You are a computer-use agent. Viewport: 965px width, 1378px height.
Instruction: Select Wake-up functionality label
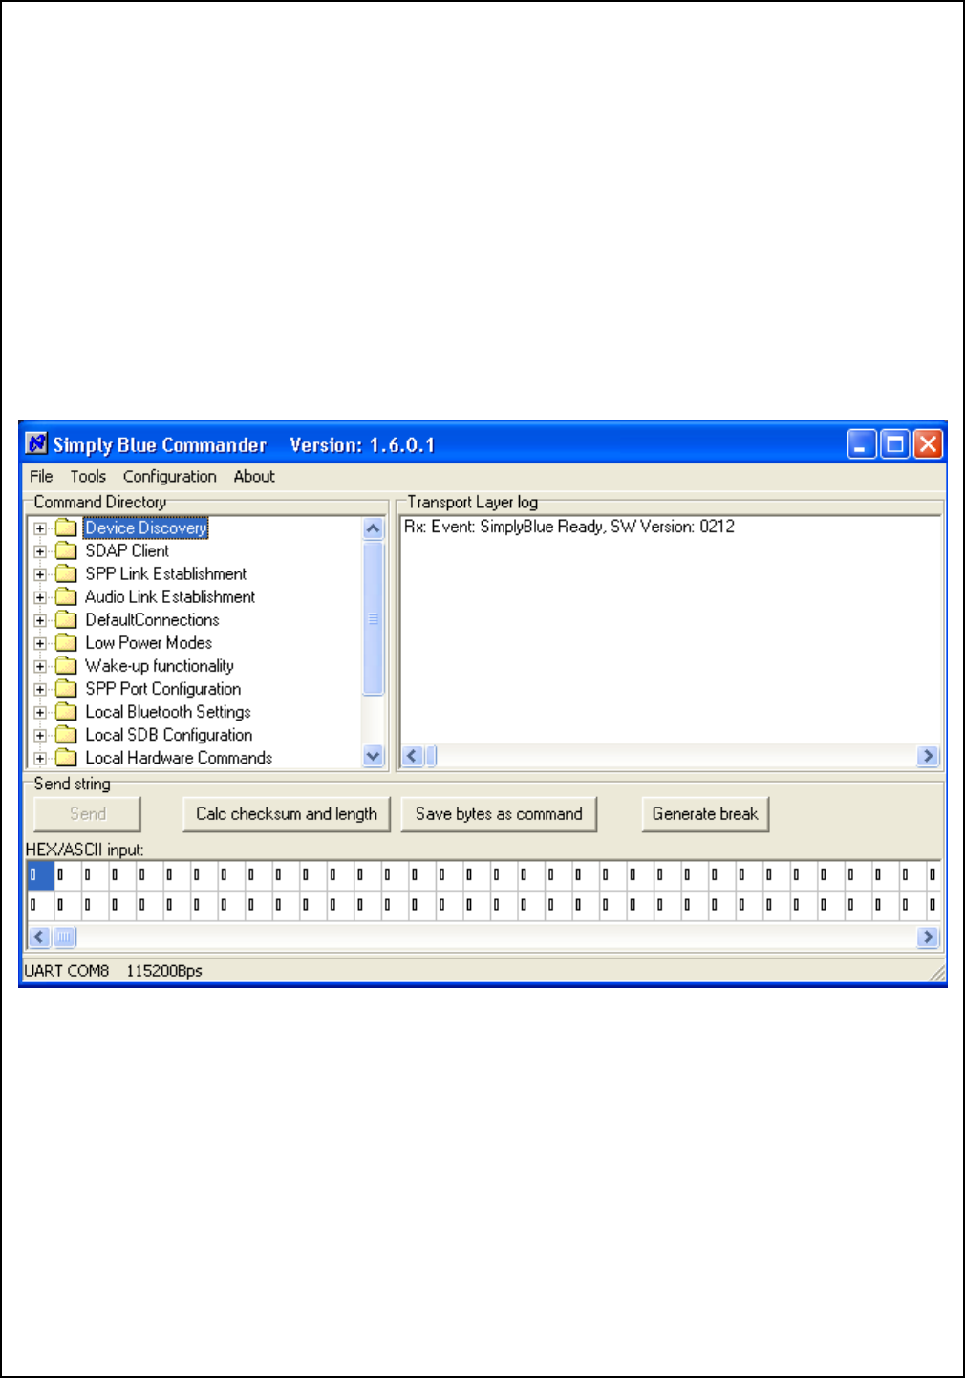pyautogui.click(x=160, y=665)
